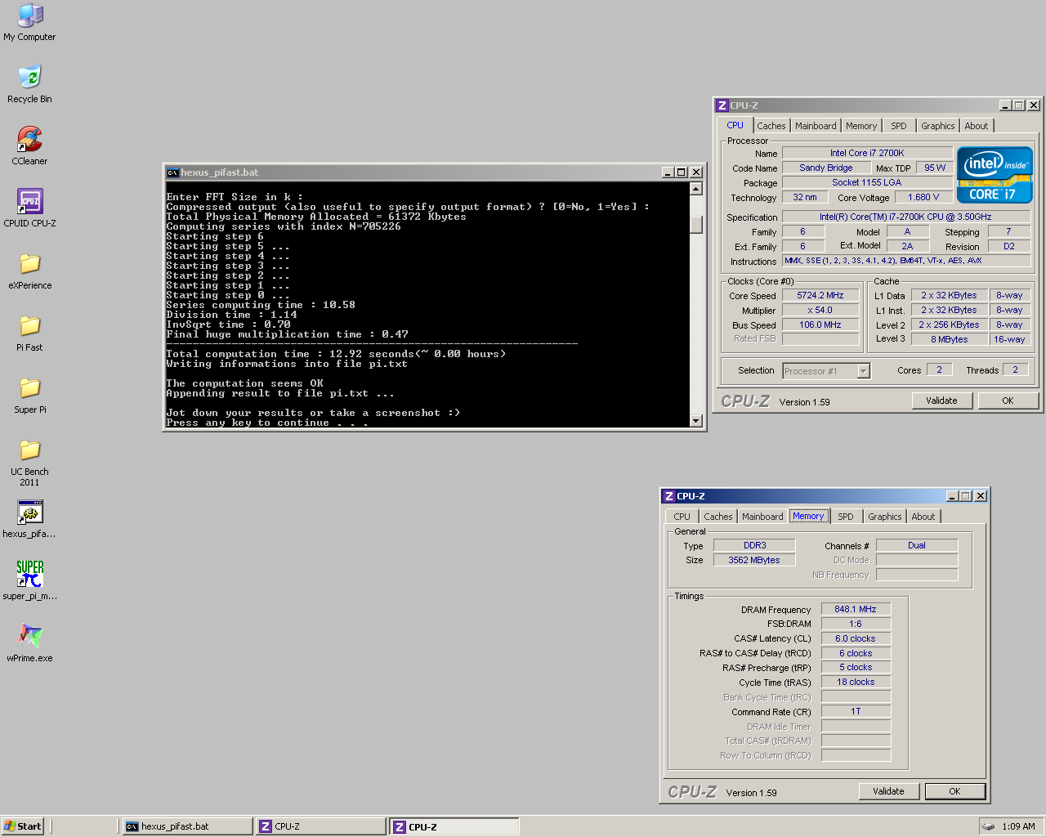The height and width of the screenshot is (837, 1046).
Task: Select the Super Pi folder
Action: click(x=29, y=394)
